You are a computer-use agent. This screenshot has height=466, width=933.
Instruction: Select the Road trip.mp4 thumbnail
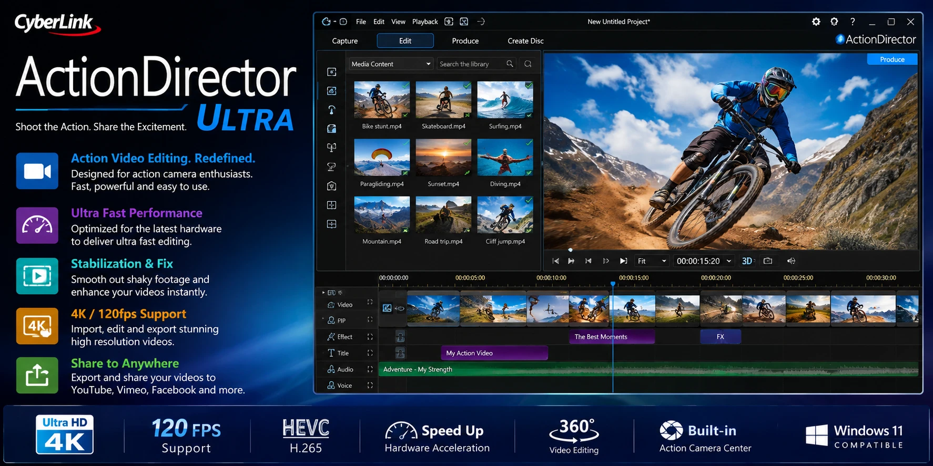tap(443, 215)
